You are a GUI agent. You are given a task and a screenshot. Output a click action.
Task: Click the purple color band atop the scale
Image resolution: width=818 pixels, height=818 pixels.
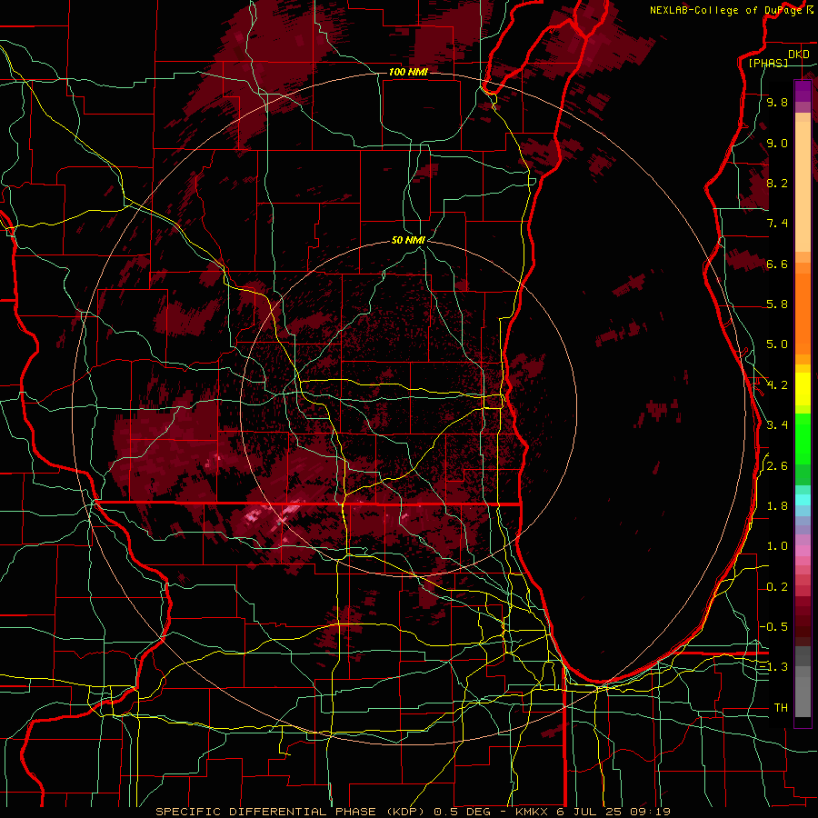pyautogui.click(x=803, y=96)
